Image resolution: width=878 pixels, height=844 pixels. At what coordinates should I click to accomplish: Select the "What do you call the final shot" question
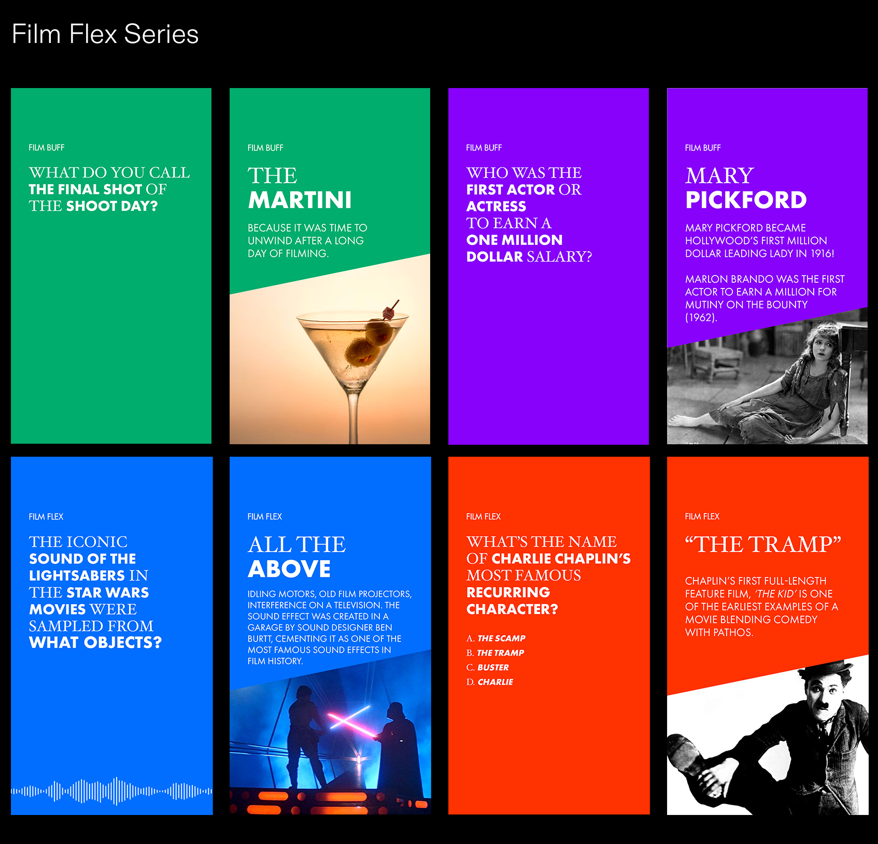click(x=109, y=189)
